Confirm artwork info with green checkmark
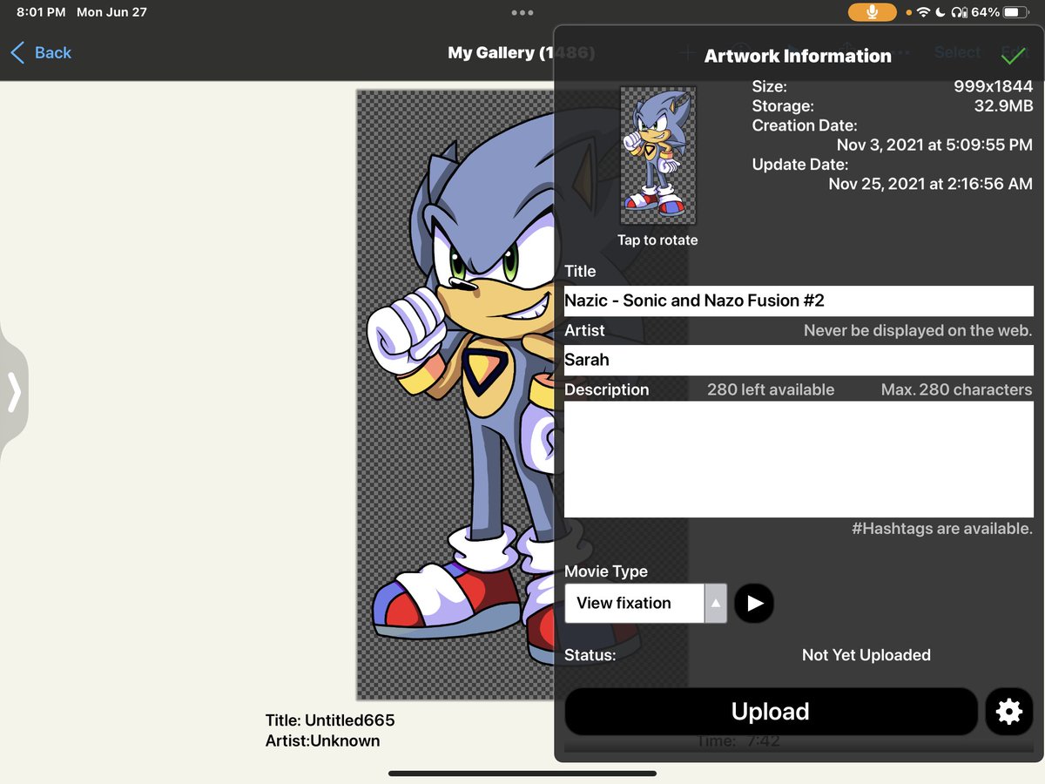The image size is (1045, 784). (x=1013, y=56)
